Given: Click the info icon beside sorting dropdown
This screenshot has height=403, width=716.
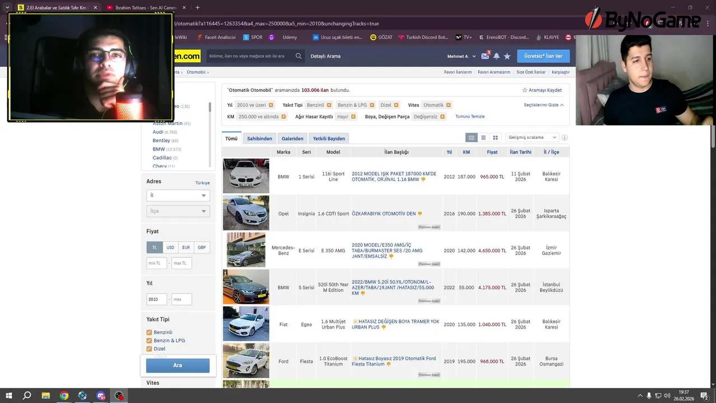Looking at the screenshot, I should [564, 138].
